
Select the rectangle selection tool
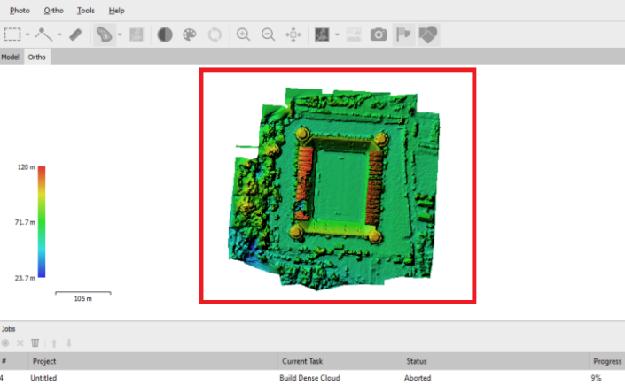12,35
